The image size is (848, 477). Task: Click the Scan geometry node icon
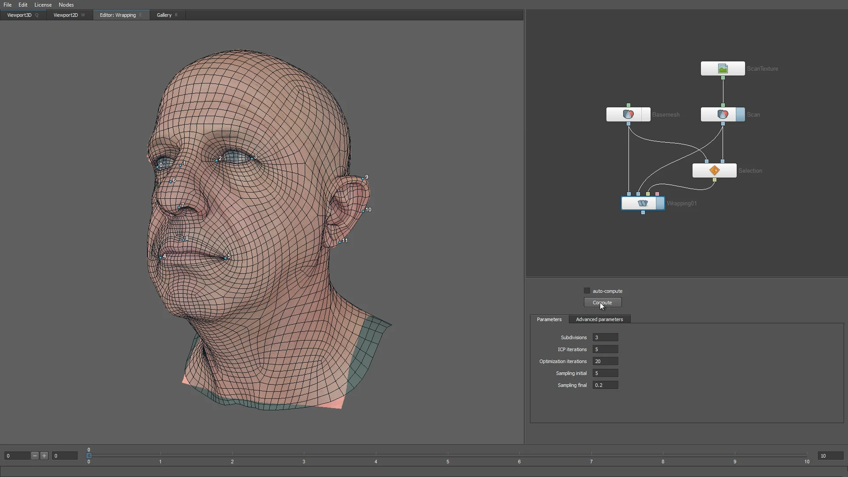click(723, 115)
